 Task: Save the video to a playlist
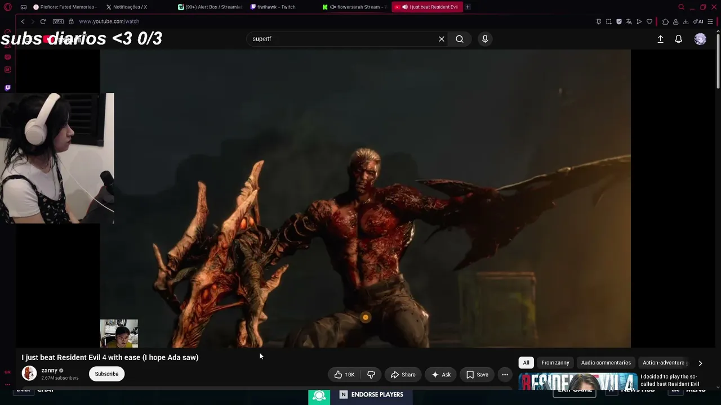tap(477, 375)
